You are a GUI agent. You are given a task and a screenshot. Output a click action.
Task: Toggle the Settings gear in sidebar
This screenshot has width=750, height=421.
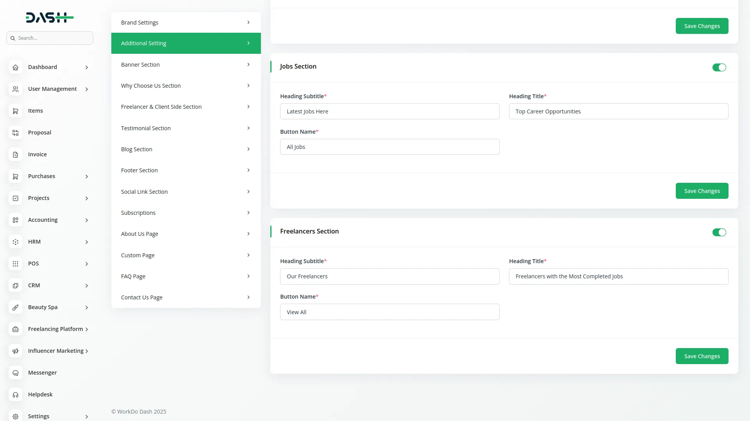tap(15, 416)
